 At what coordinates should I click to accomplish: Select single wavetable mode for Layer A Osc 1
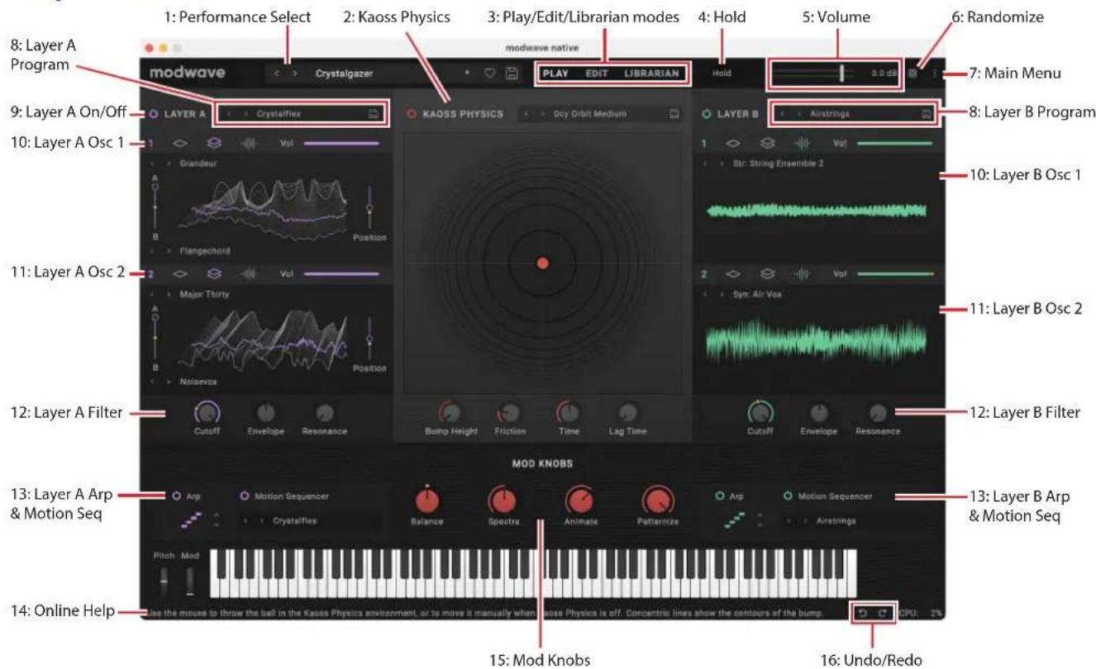pos(179,144)
